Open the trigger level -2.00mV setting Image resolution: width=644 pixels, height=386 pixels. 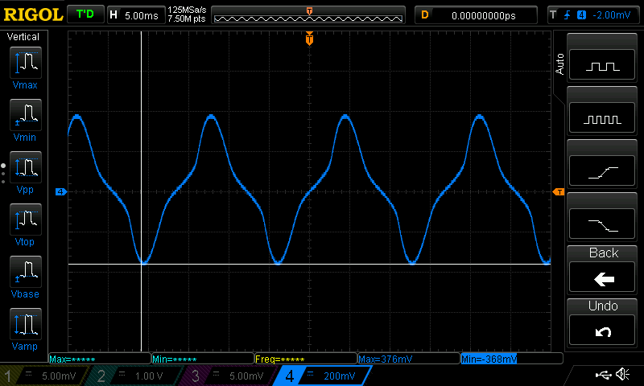(593, 14)
